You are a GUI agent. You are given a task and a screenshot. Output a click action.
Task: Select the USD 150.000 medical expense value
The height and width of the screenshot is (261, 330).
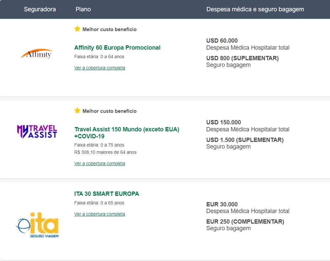pos(224,122)
